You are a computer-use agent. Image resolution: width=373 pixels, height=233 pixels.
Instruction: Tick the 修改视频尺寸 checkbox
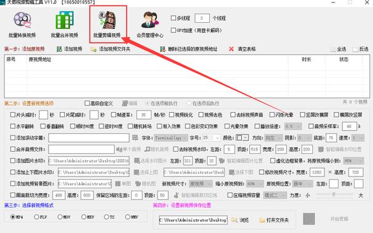(261, 172)
